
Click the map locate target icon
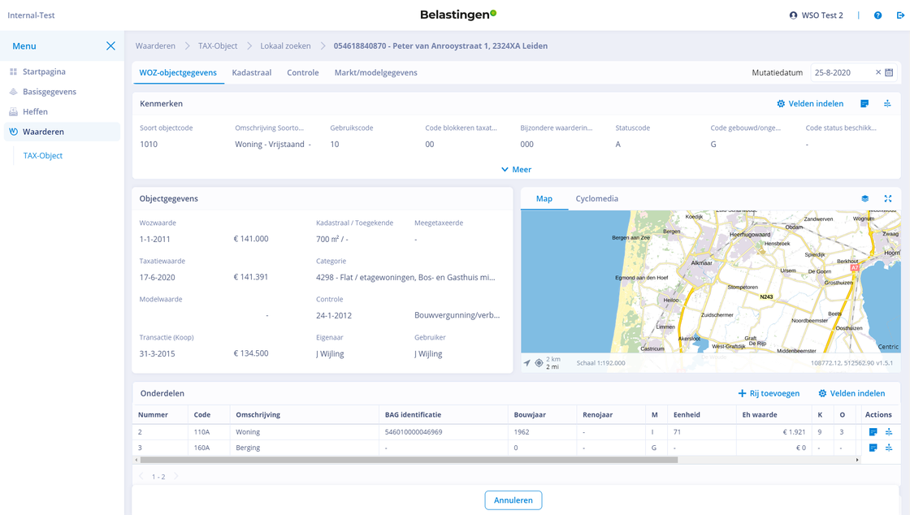539,363
